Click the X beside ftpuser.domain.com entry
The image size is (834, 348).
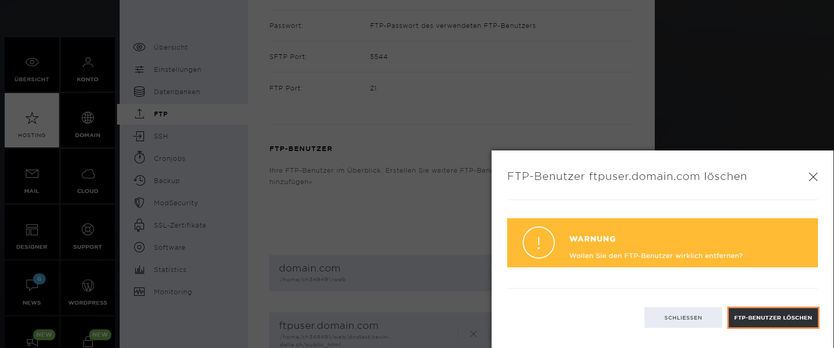pyautogui.click(x=473, y=334)
